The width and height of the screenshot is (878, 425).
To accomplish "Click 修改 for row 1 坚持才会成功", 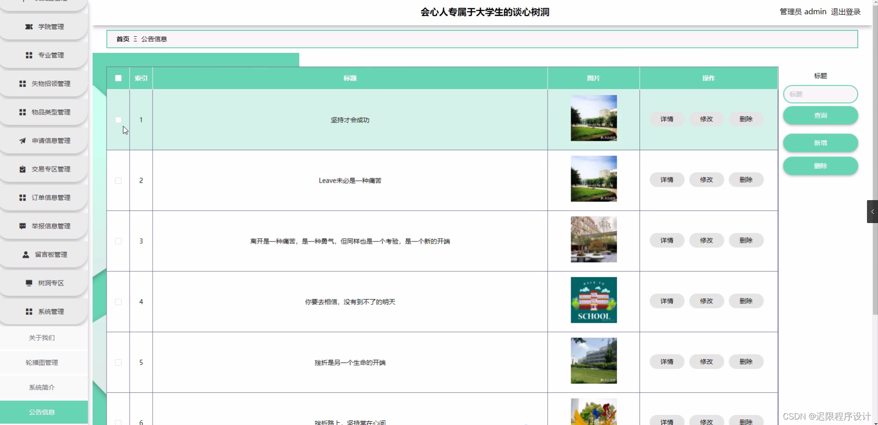I will tap(706, 119).
